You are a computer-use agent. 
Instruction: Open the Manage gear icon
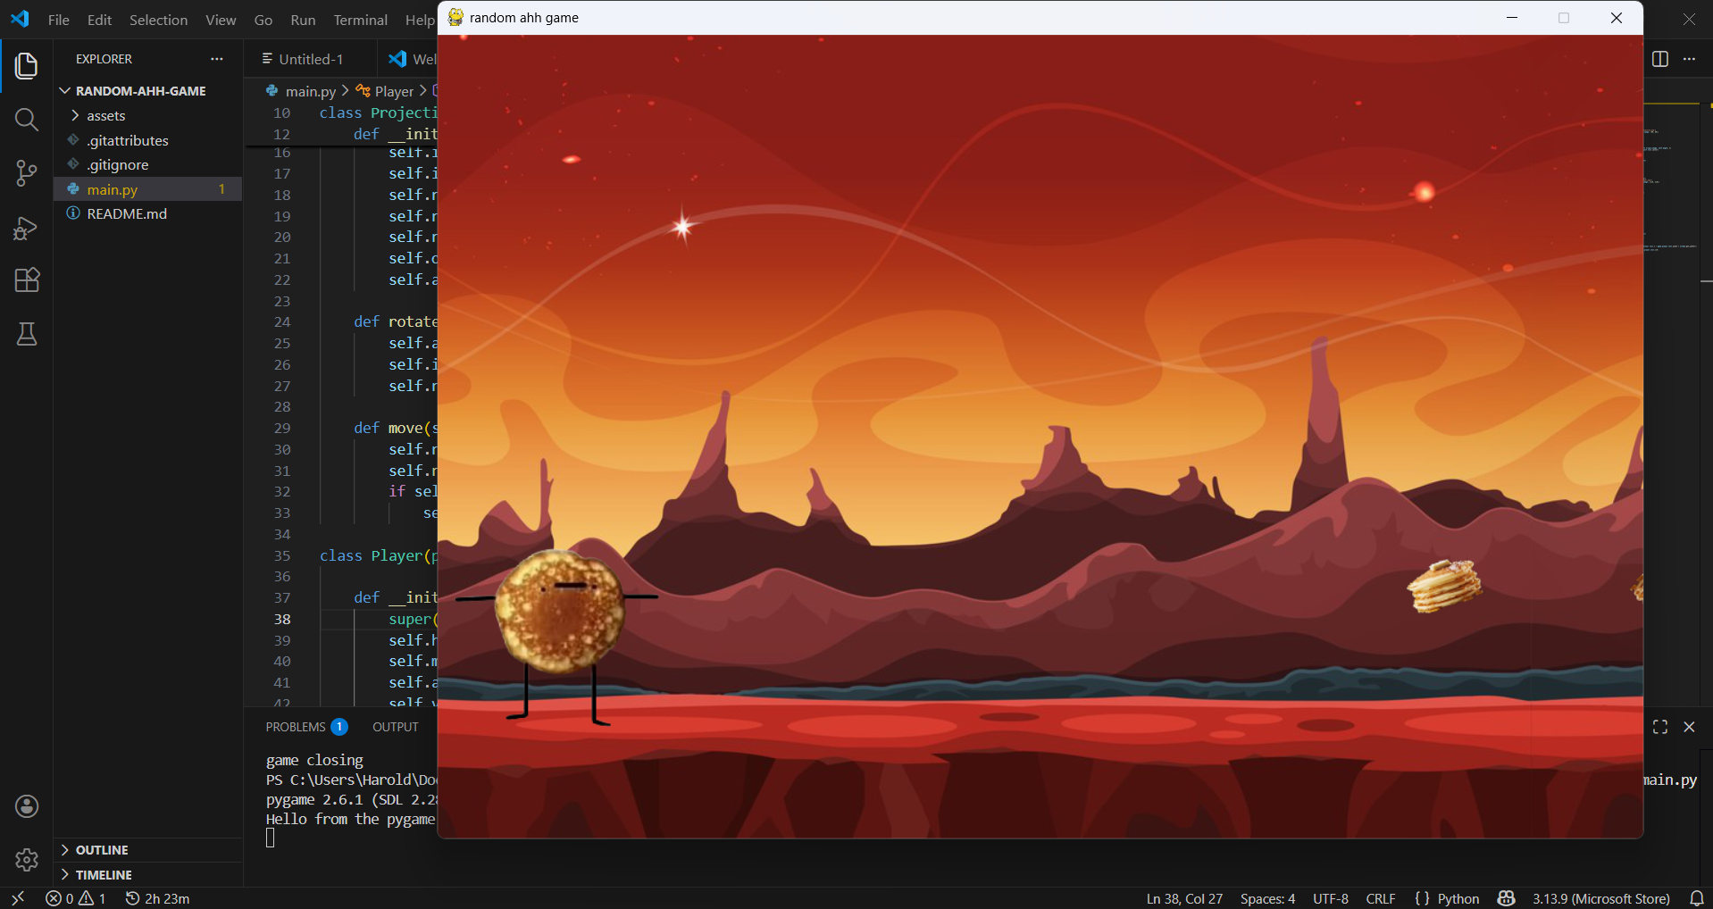27,860
